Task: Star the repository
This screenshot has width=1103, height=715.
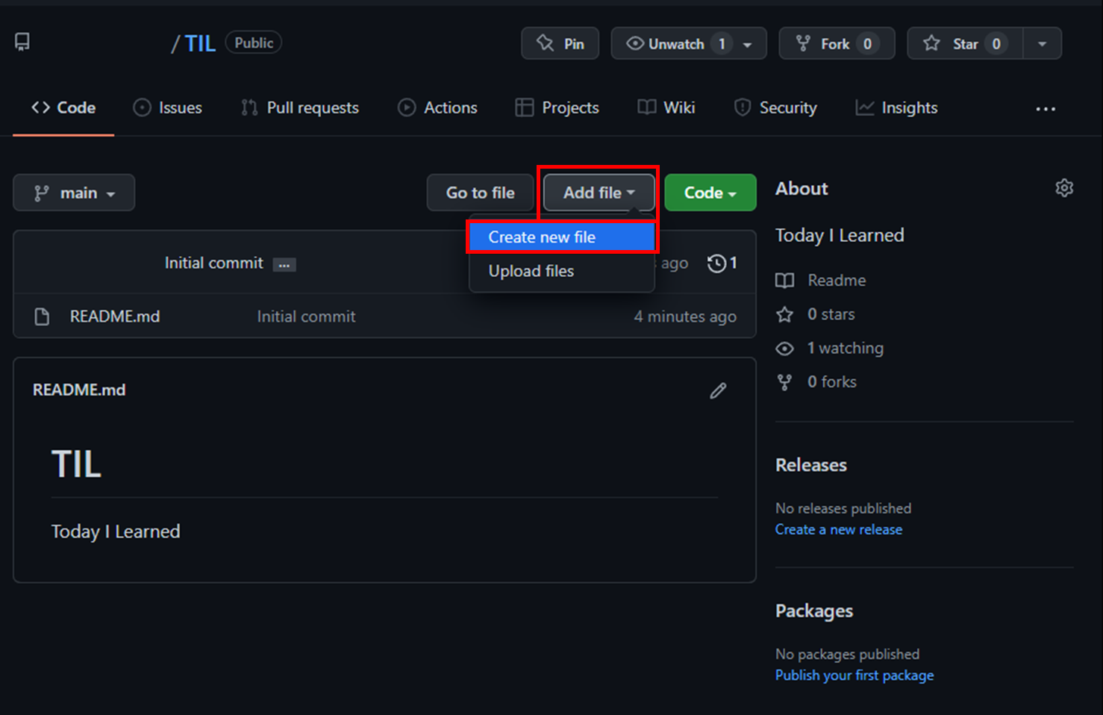Action: tap(964, 43)
